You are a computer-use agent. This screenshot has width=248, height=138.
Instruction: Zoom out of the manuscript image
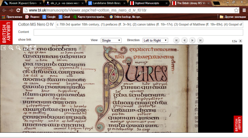tap(18, 48)
